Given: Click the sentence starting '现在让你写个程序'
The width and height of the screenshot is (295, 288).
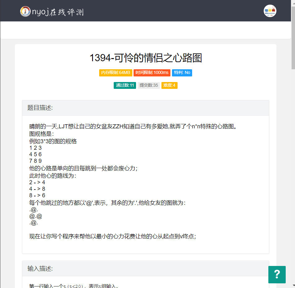Looking at the screenshot, I should click(x=112, y=236).
